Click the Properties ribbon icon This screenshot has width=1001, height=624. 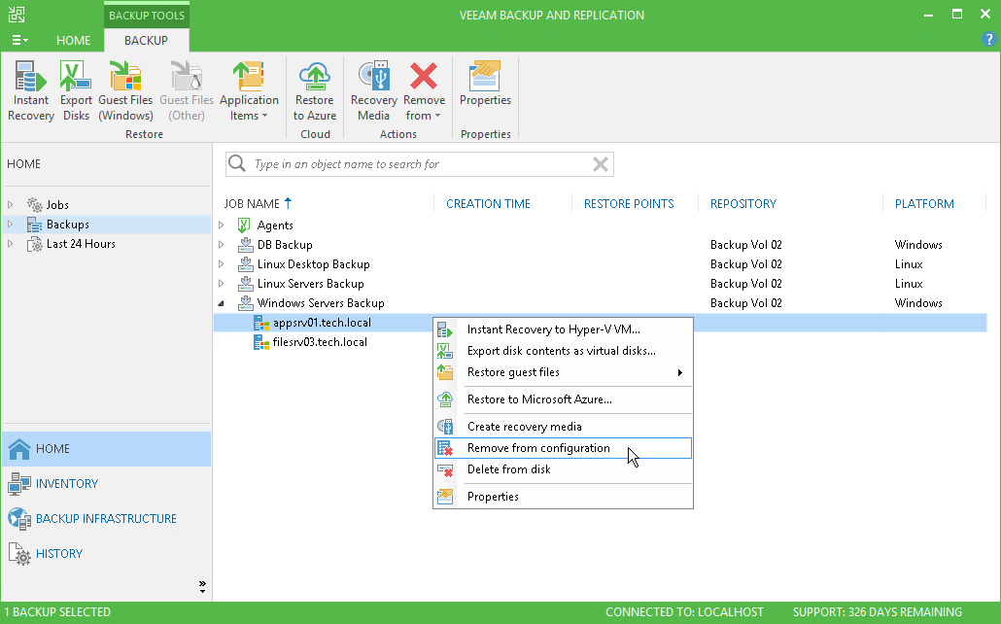point(485,83)
